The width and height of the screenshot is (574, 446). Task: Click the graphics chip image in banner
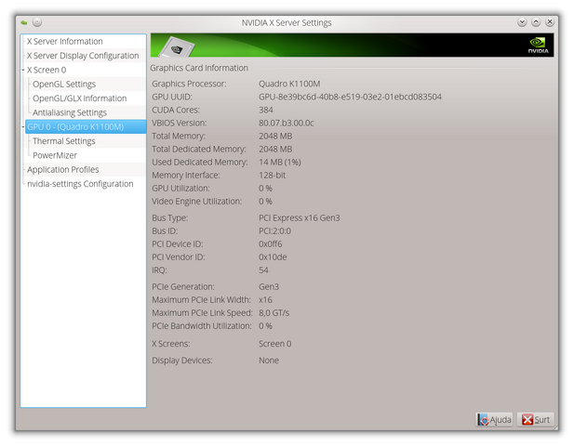tap(177, 47)
